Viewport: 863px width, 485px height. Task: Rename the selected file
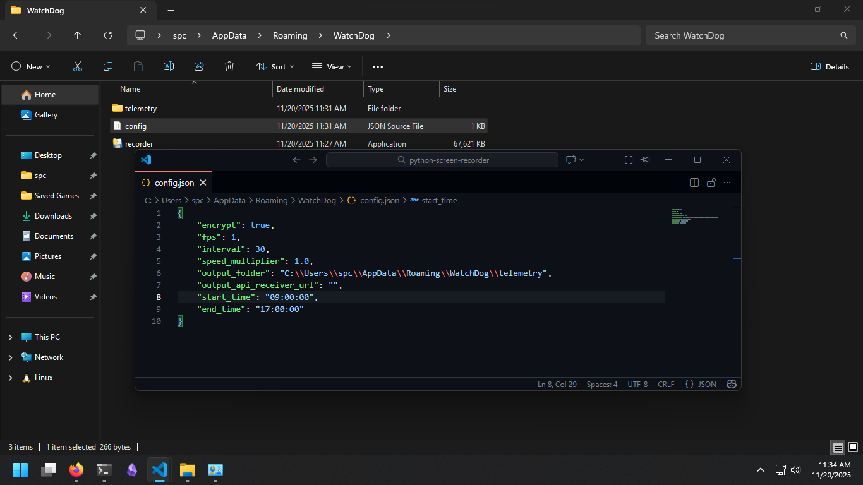[168, 66]
